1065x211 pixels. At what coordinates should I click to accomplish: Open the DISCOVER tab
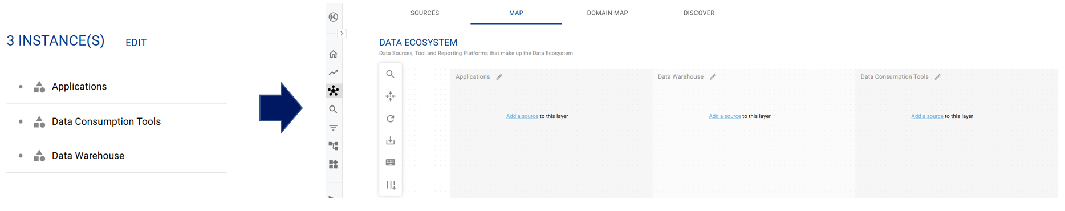[699, 13]
